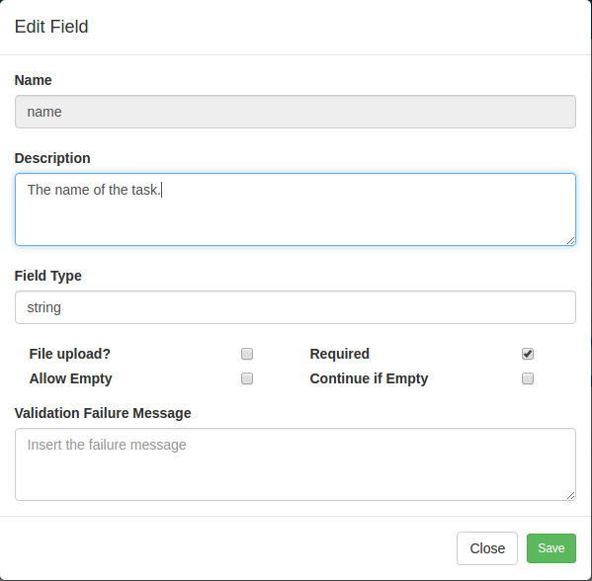Toggle the Continue if Empty checkbox

point(528,378)
